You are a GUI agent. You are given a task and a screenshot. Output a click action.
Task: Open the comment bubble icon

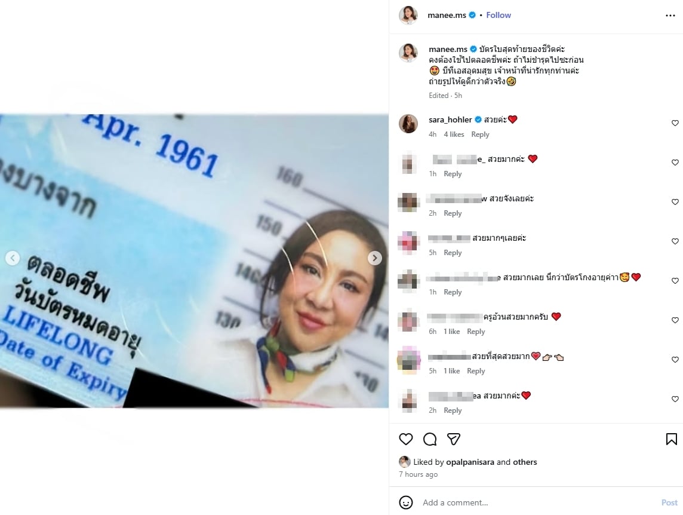tap(429, 439)
